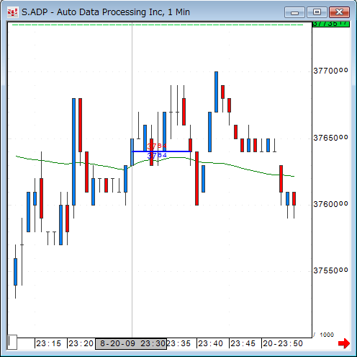
Task: Click the 23:20 time axis label
Action: [81, 343]
